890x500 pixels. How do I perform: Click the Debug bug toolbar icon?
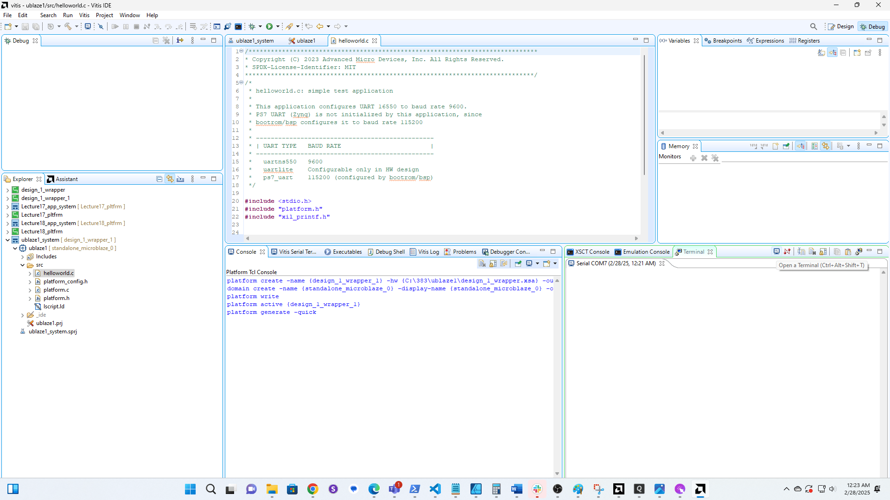(x=252, y=26)
